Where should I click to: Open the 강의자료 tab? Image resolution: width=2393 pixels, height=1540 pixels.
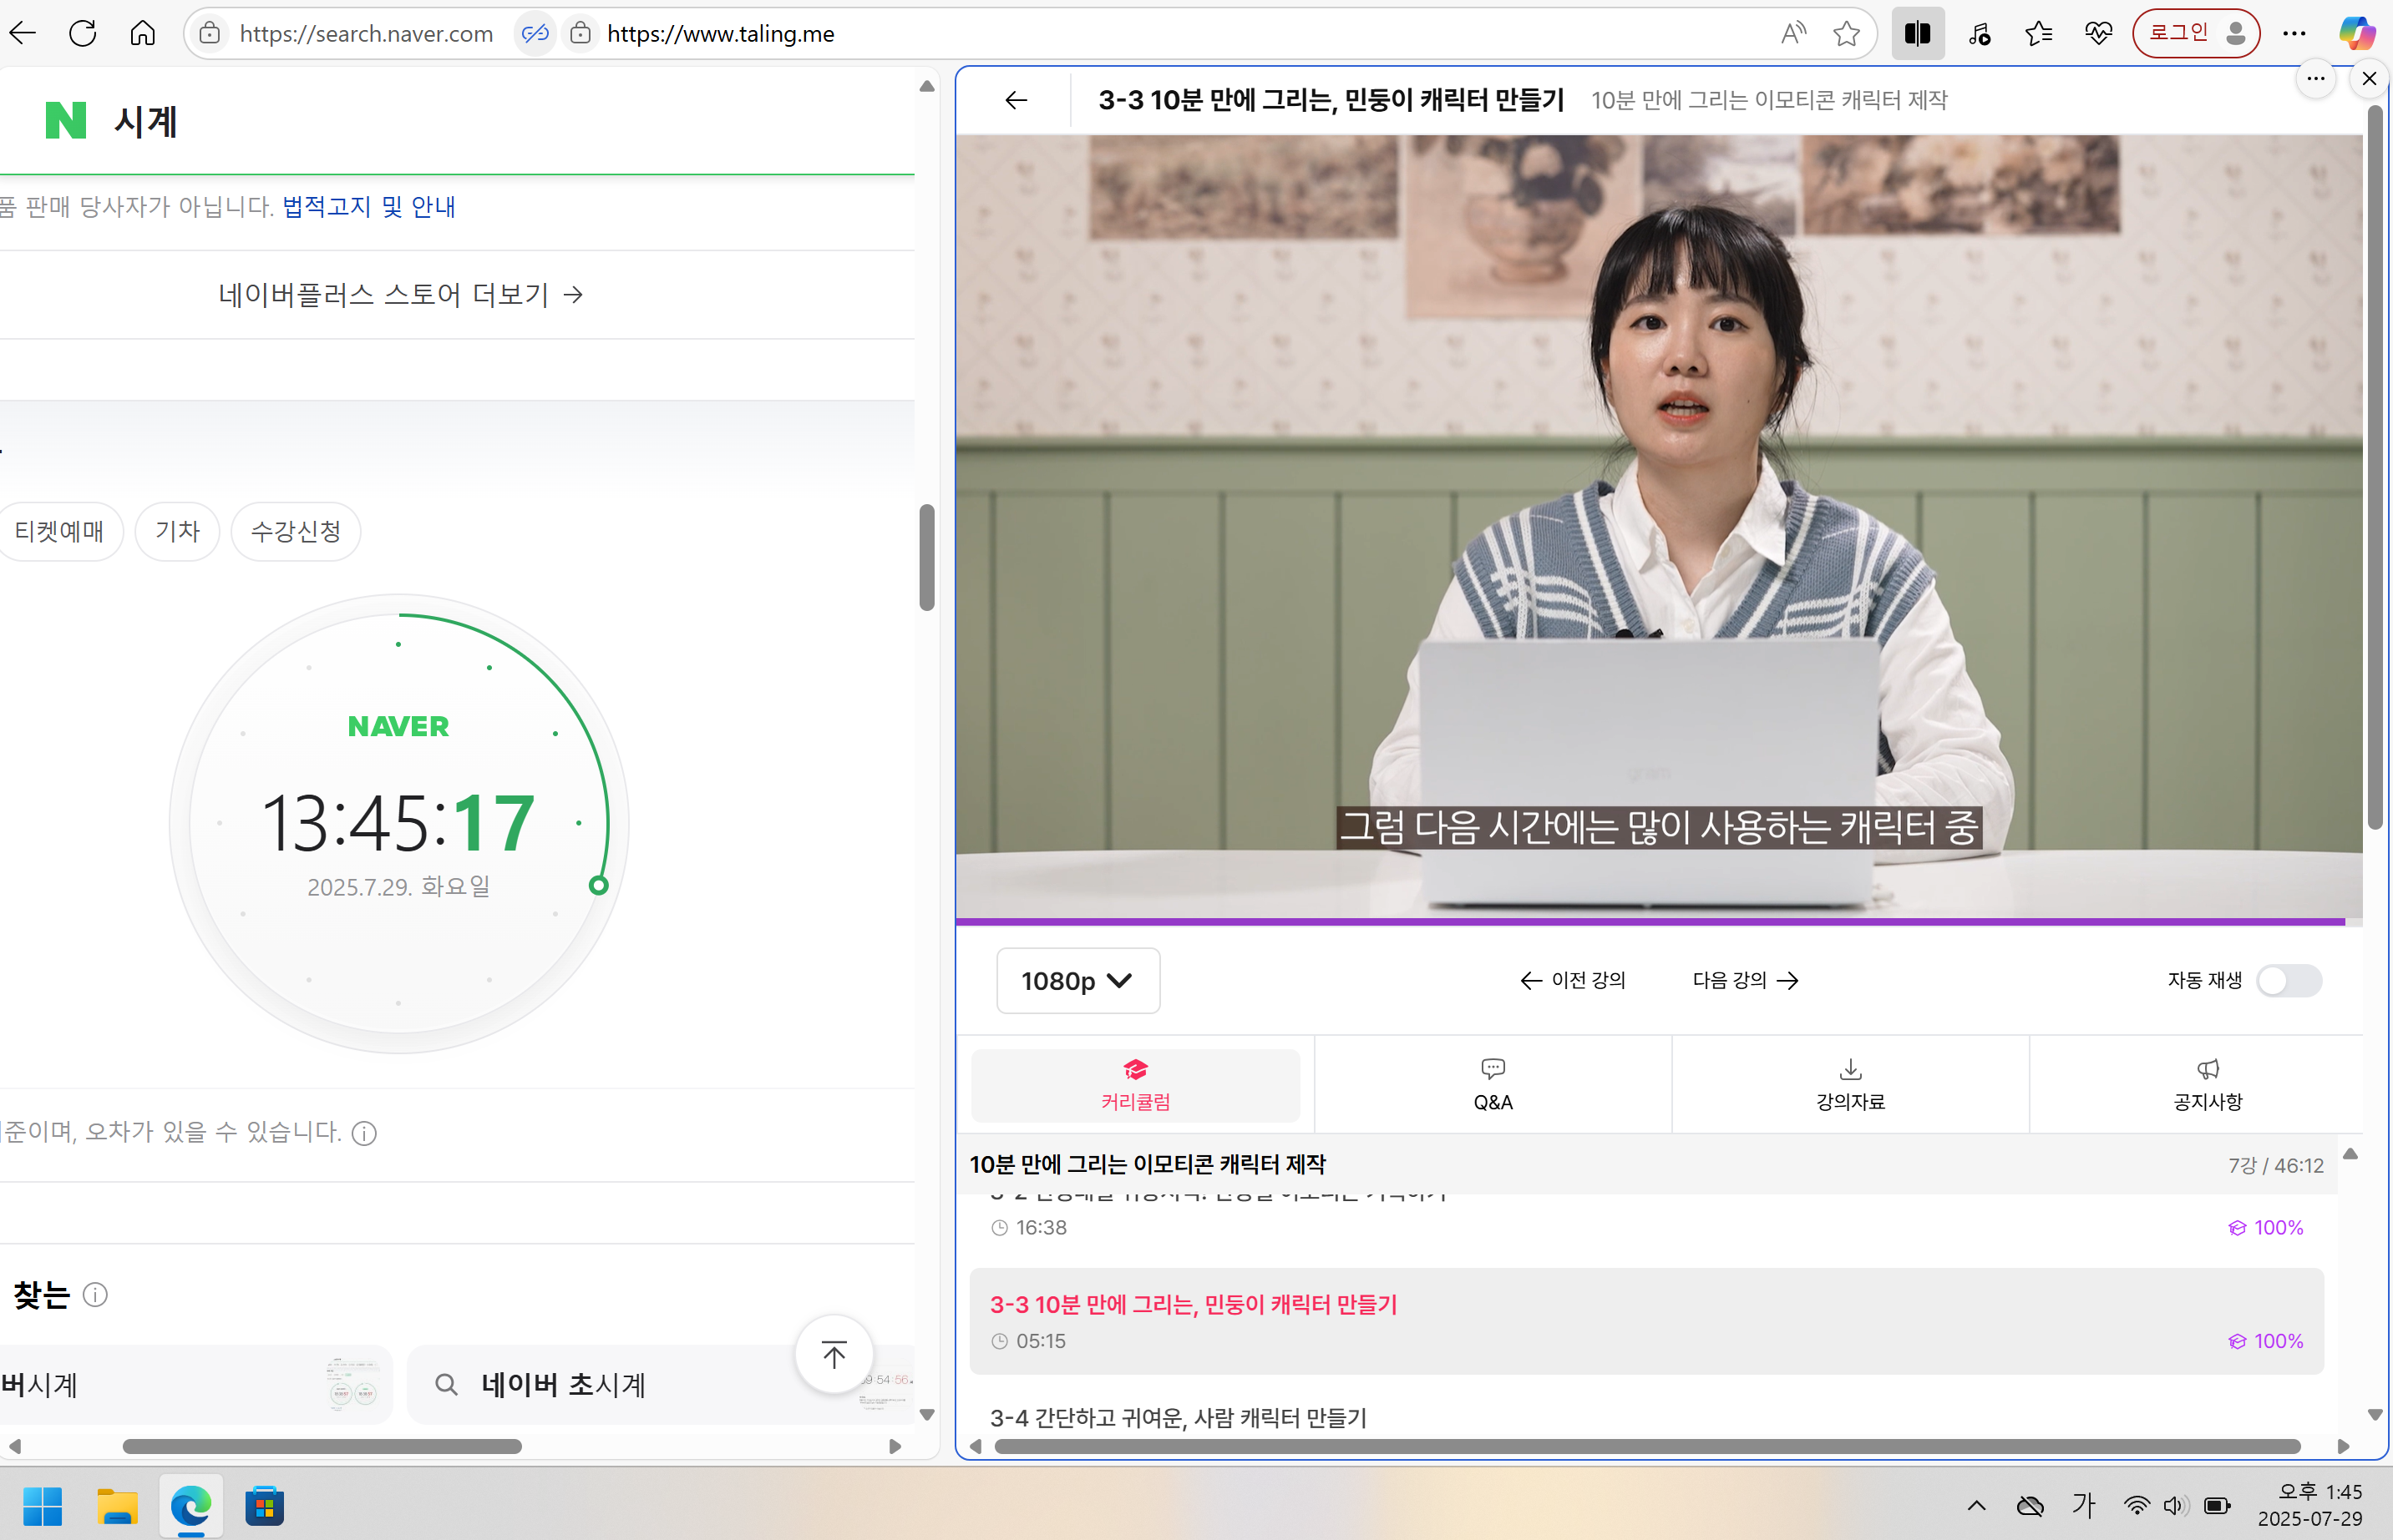pyautogui.click(x=1850, y=1085)
